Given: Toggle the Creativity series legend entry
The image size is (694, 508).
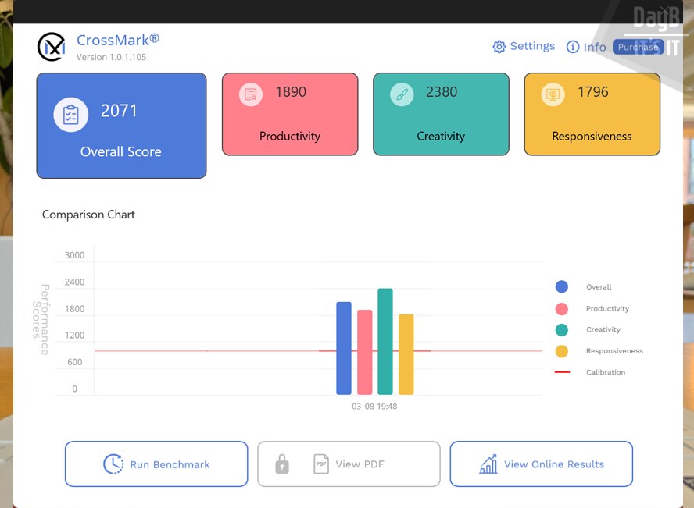Looking at the screenshot, I should pos(603,330).
